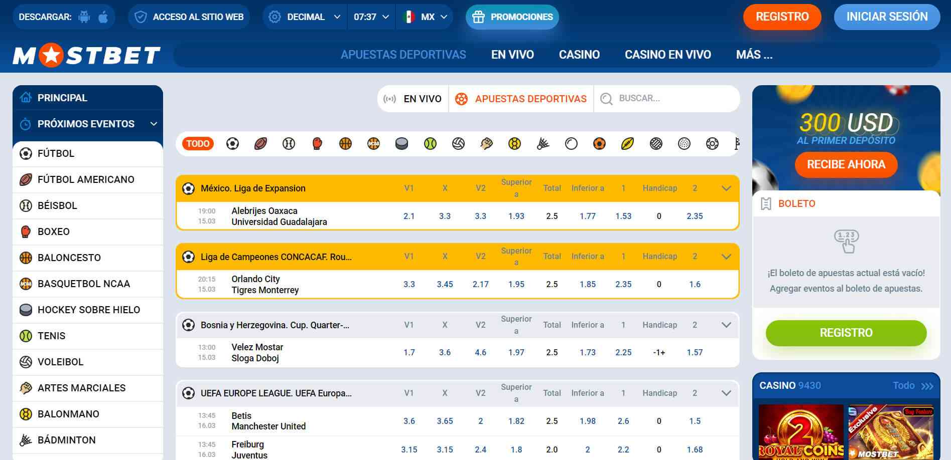Click the search magnifier icon next to Buscar
Viewport: 951px width, 460px height.
click(608, 98)
